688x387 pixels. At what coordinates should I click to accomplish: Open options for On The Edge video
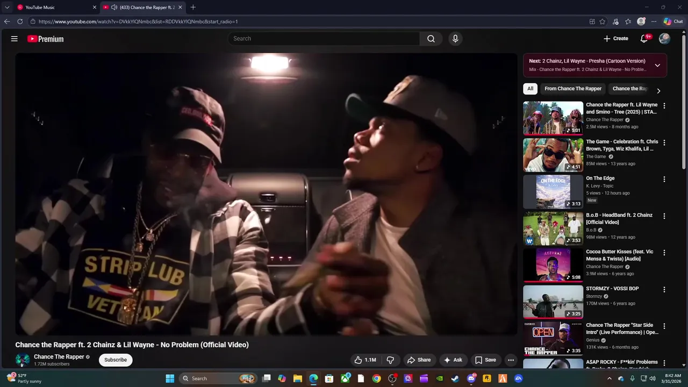[664, 179]
